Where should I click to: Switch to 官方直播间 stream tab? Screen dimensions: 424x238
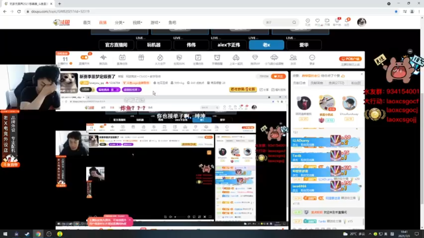pos(117,45)
